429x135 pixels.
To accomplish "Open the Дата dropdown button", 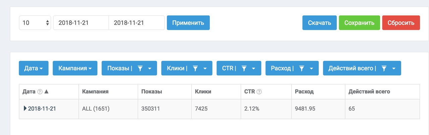I will pyautogui.click(x=34, y=68).
